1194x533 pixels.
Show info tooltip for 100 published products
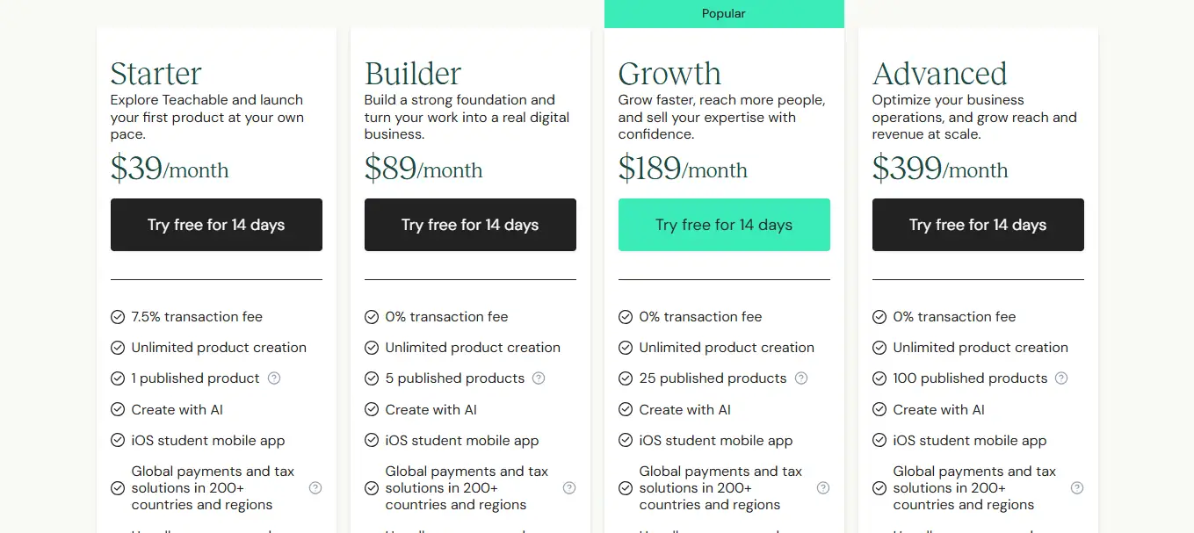pyautogui.click(x=1061, y=378)
